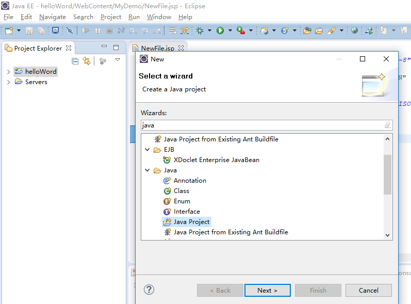Viewport: 411px width, 304px height.
Task: Click the Save toolbar icon
Action: pyautogui.click(x=29, y=30)
